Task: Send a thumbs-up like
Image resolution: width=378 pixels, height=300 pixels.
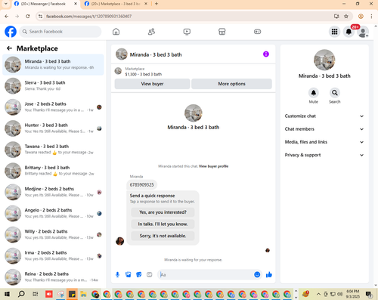Action: click(x=269, y=274)
